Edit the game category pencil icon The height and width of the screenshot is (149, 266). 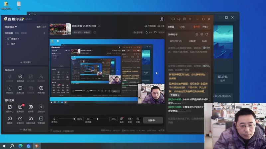95,32
